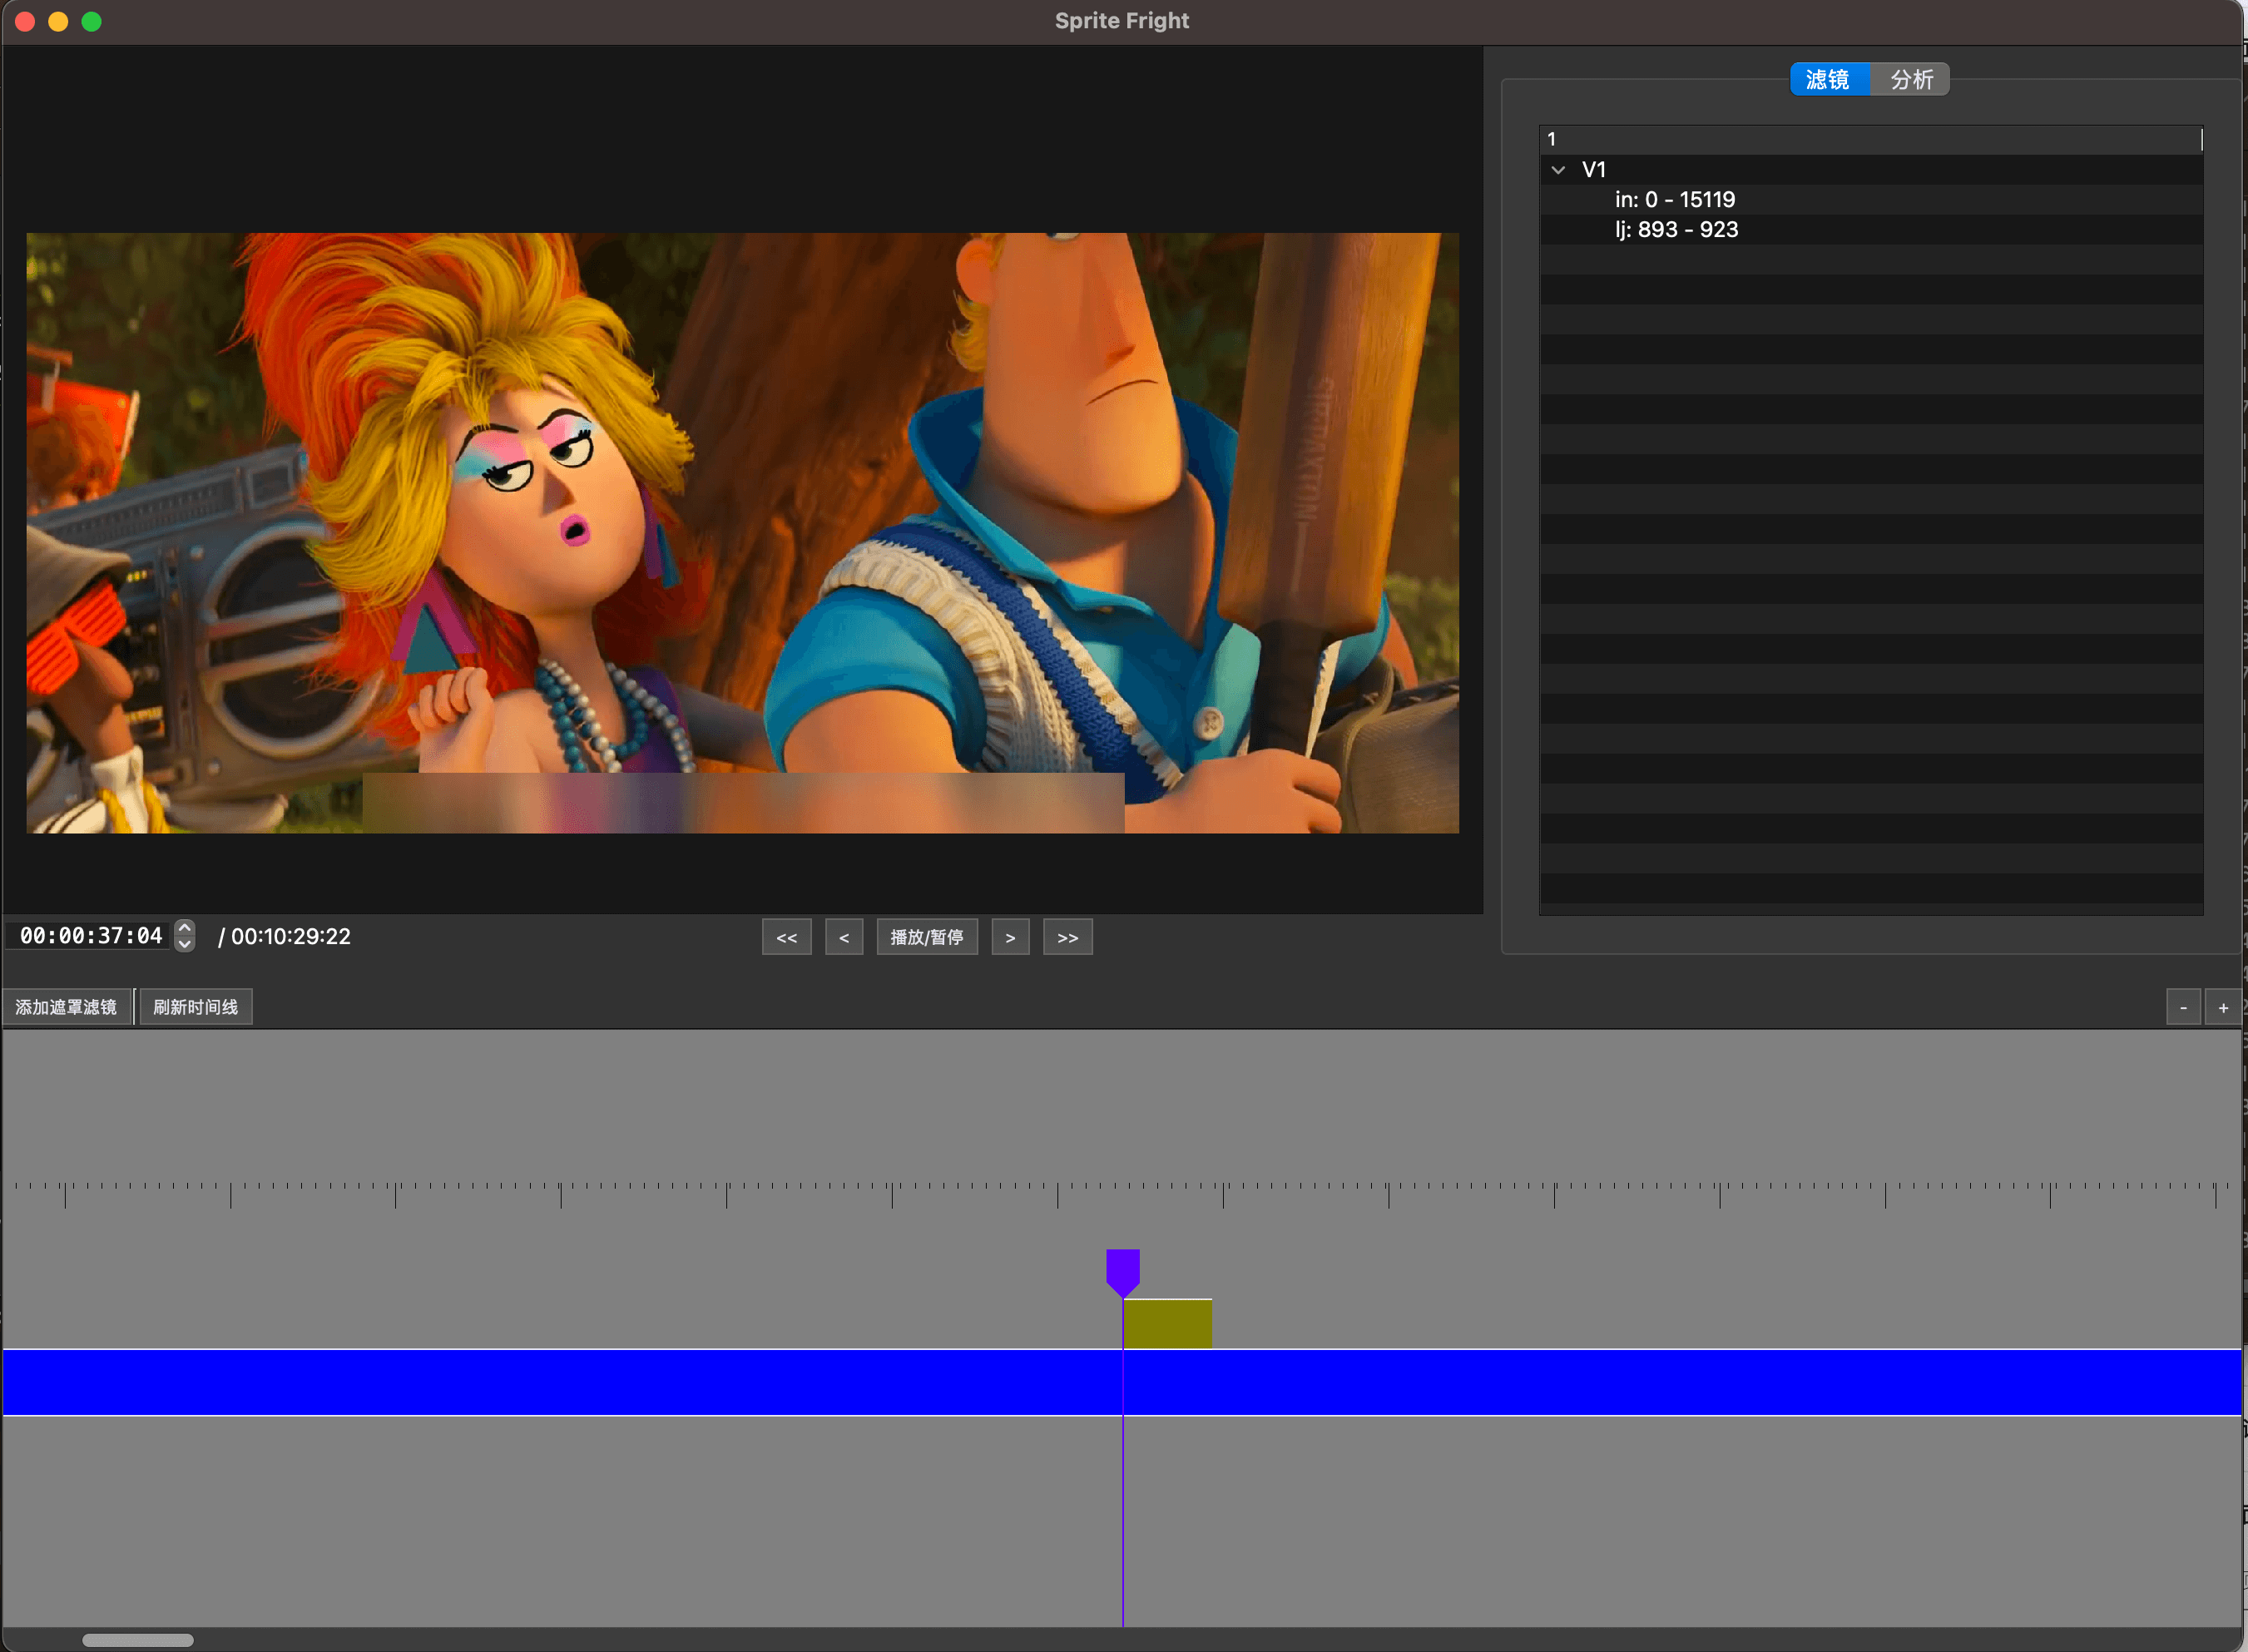The width and height of the screenshot is (2248, 1652).
Task: Minimize the Sprite Fright window
Action: [58, 21]
